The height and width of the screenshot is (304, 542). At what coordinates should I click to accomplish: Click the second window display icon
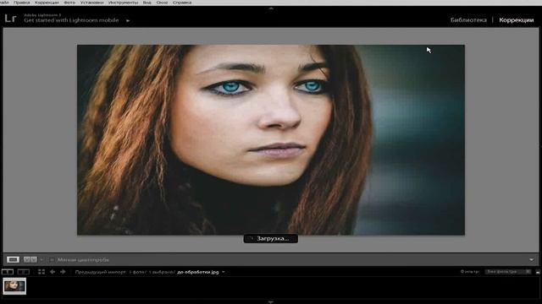24,272
